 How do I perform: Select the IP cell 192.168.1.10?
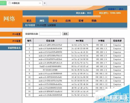101,74
